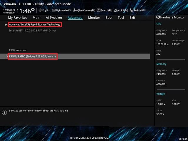The image size is (188, 141).
Task: Click the info icon in help area
Action: (x=4, y=112)
